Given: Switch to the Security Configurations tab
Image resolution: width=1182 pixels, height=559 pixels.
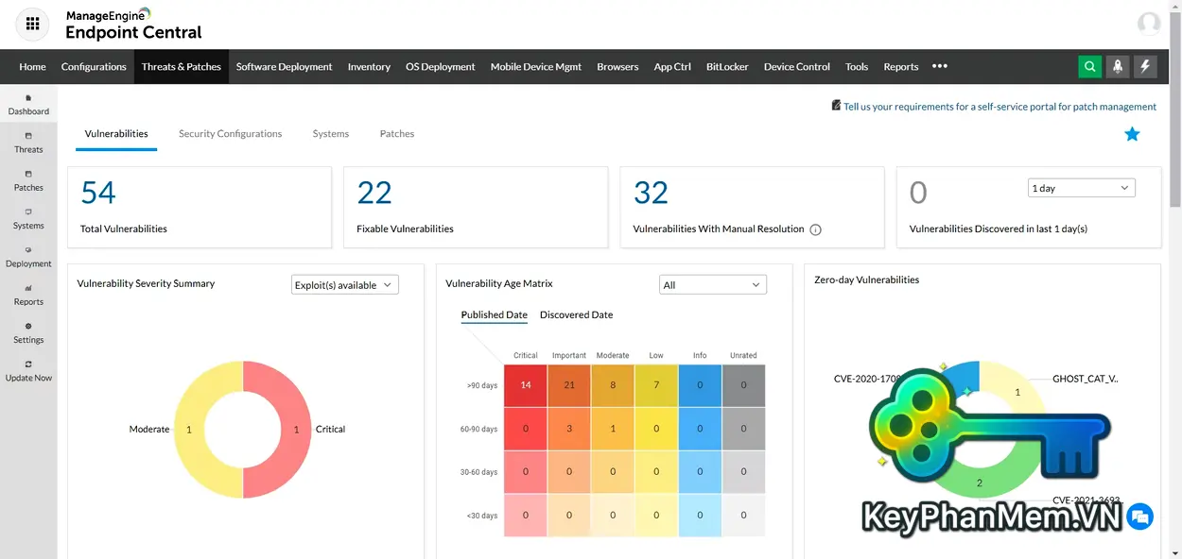Looking at the screenshot, I should pyautogui.click(x=230, y=133).
